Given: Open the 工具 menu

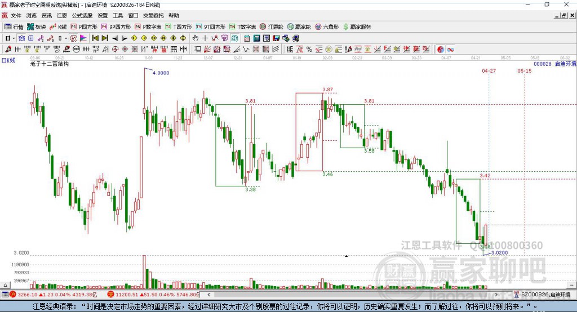Looking at the screenshot, I should (118, 15).
